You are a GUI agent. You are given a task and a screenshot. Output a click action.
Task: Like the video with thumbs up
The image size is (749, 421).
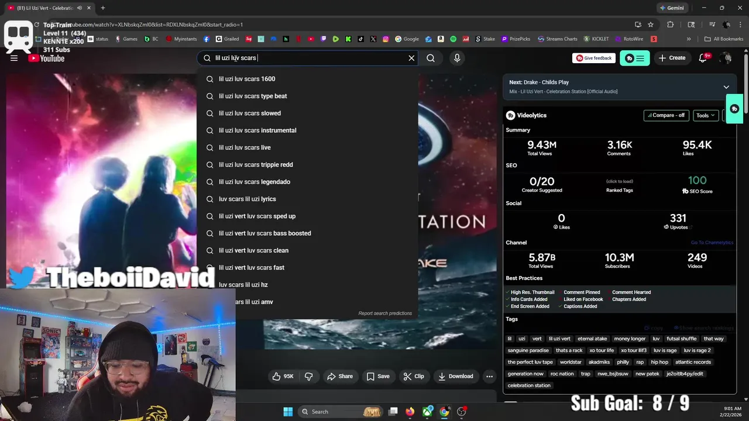[282, 377]
